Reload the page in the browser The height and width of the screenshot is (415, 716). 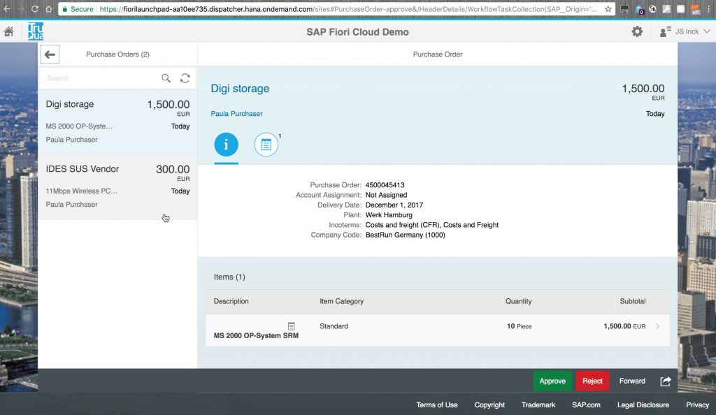click(35, 8)
